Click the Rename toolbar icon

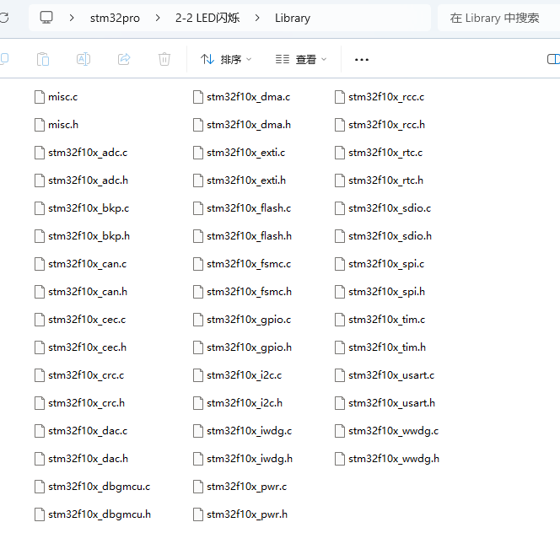tap(83, 59)
